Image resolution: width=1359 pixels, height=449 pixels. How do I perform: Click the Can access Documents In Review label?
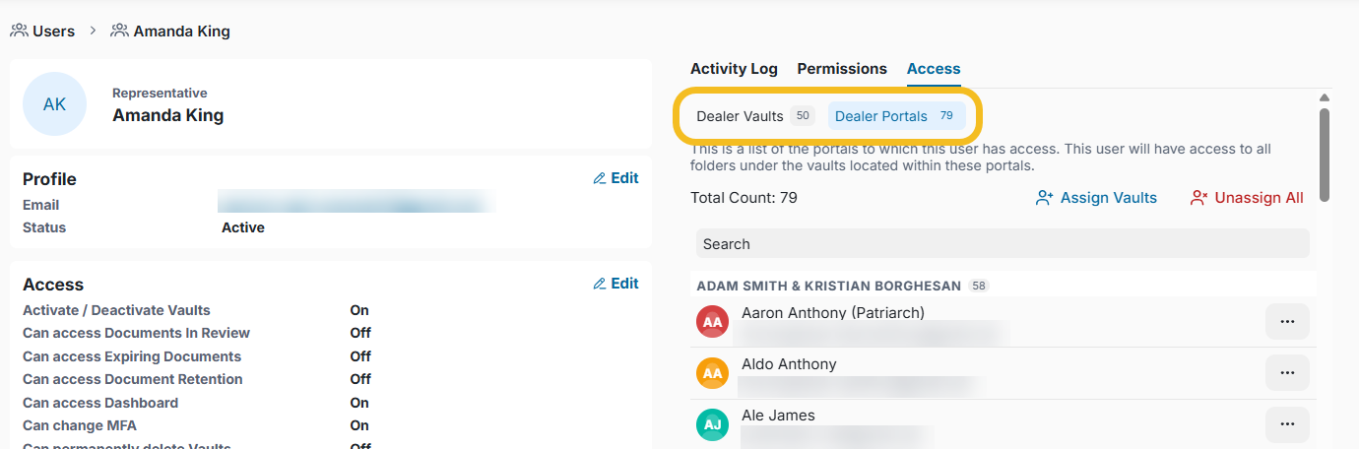pos(136,333)
